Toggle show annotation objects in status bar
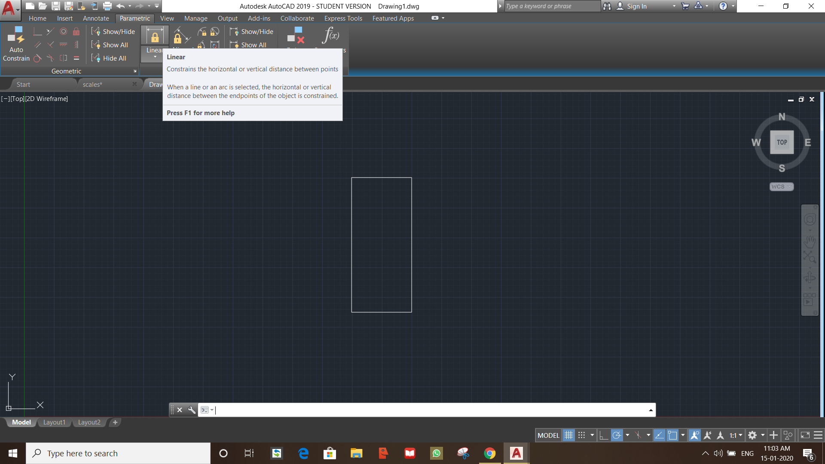The width and height of the screenshot is (825, 464). [x=694, y=435]
